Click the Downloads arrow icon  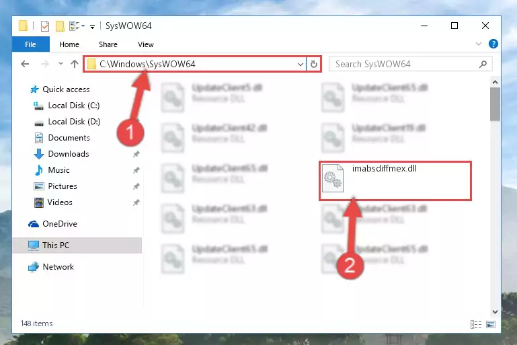[39, 154]
